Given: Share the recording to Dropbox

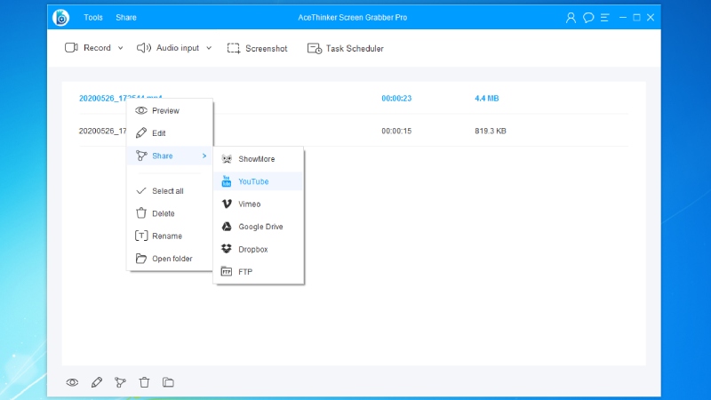Looking at the screenshot, I should pyautogui.click(x=258, y=249).
